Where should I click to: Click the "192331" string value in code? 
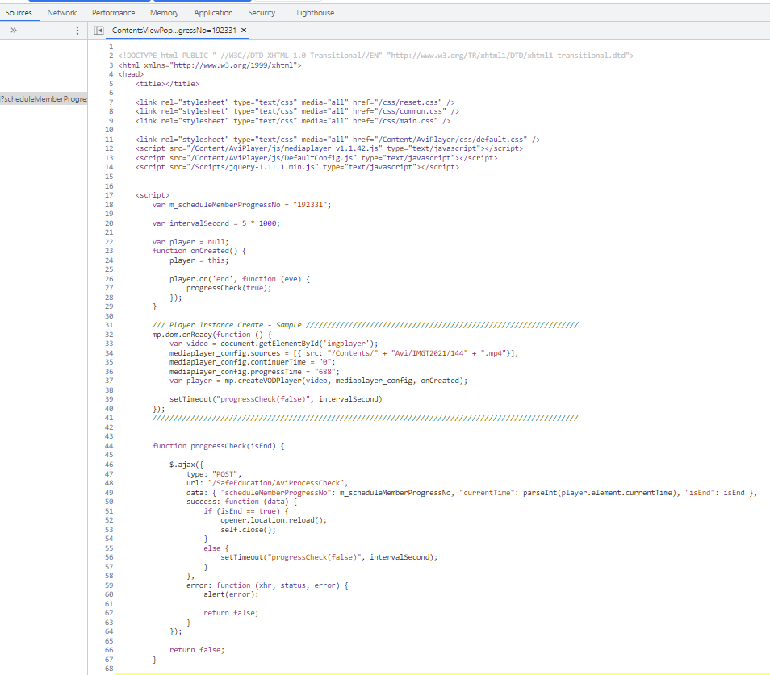coord(310,205)
